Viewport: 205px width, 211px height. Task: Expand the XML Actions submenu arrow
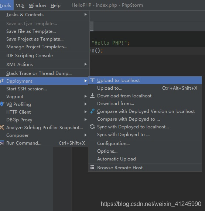[x=85, y=64]
